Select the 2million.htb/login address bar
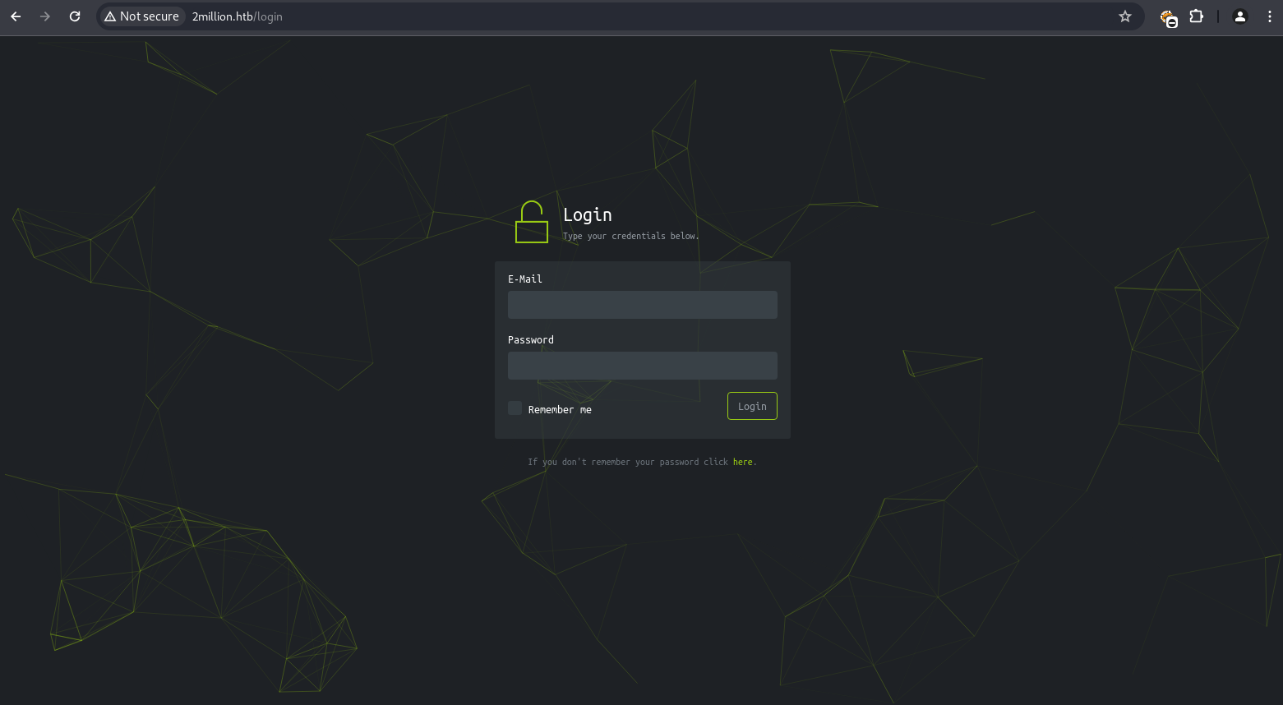Image resolution: width=1283 pixels, height=705 pixels. (x=575, y=16)
